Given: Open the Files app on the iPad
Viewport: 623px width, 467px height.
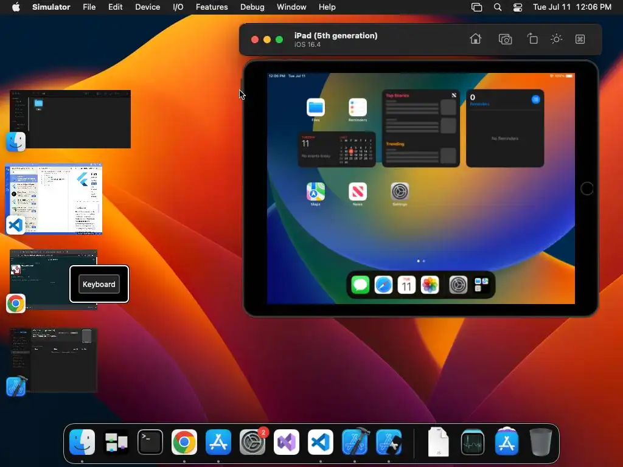Looking at the screenshot, I should click(316, 107).
